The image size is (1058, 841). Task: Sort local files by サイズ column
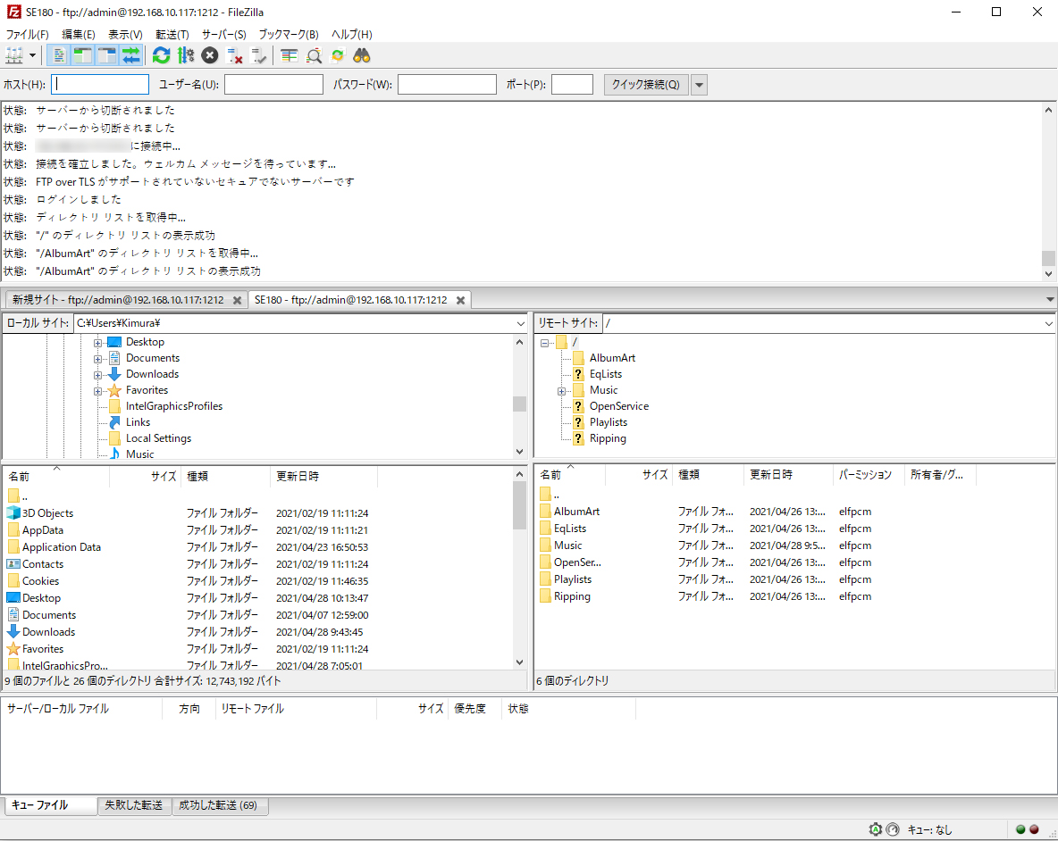coord(145,477)
